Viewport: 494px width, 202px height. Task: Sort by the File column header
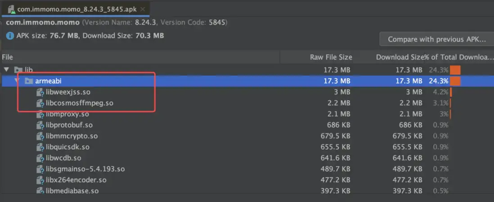[8, 57]
